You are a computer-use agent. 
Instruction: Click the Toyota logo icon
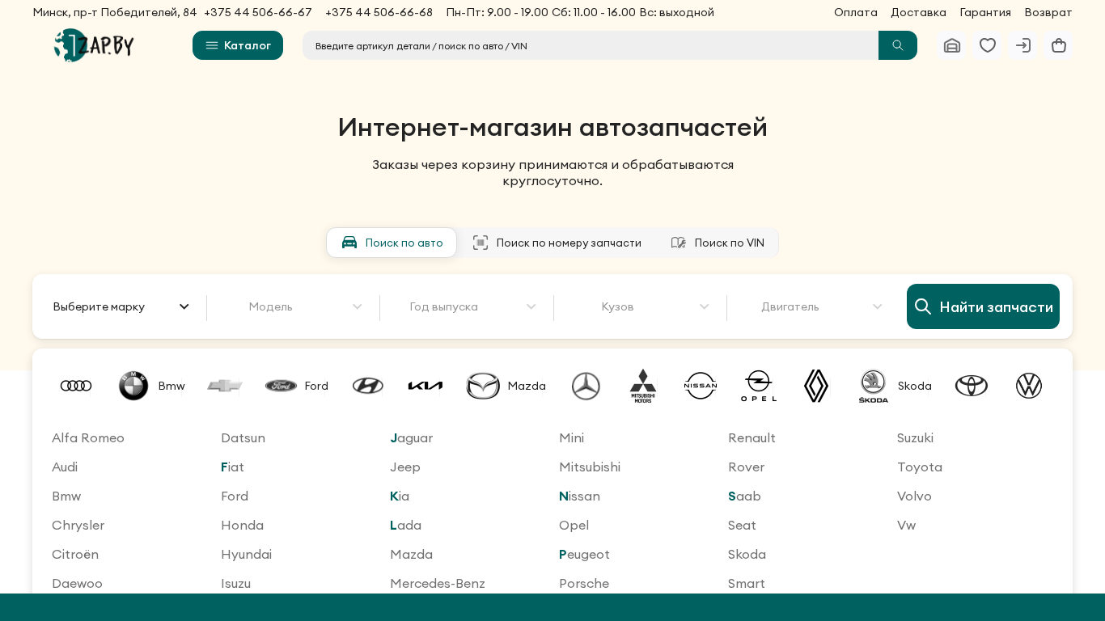tap(972, 386)
